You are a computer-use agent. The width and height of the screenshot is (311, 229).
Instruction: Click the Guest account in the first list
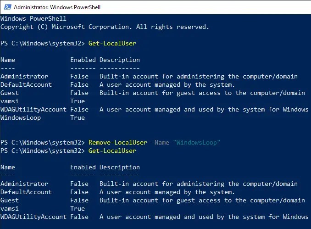pos(10,93)
